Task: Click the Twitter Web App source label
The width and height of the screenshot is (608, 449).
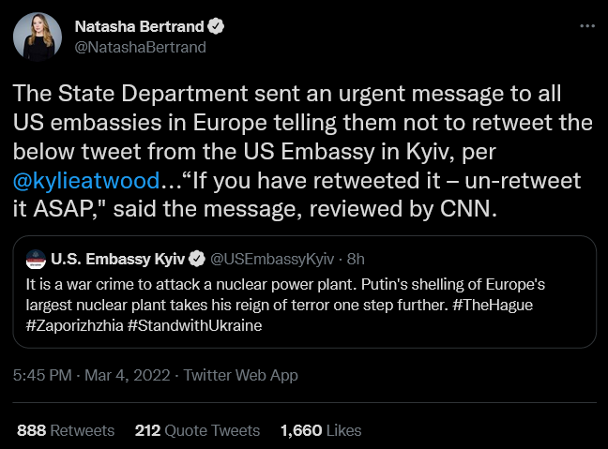Action: 240,375
